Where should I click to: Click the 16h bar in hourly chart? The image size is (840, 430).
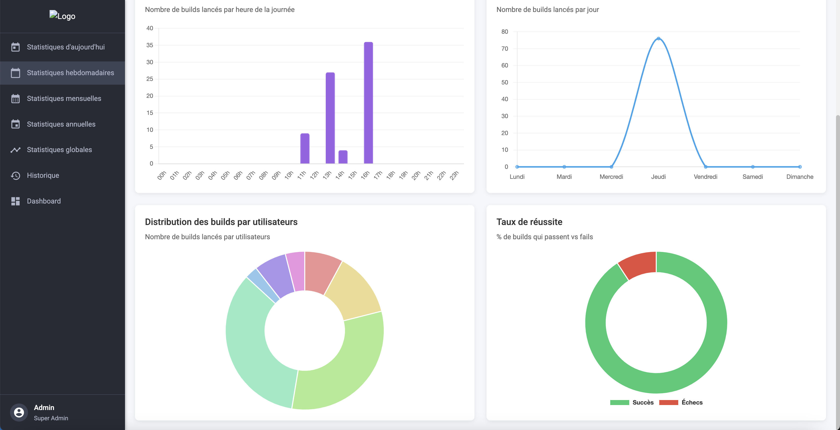pos(368,103)
